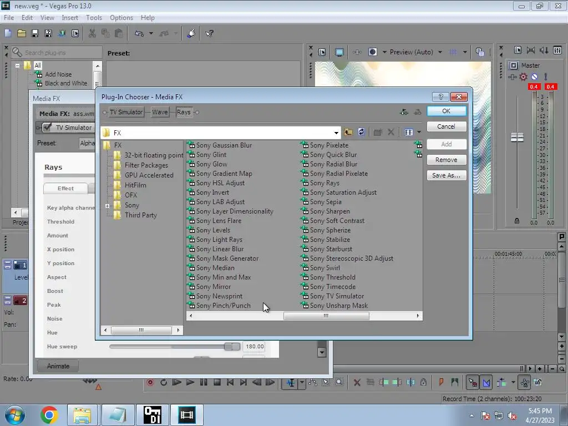Expand the Sony folder in the tree
Image resolution: width=568 pixels, height=426 pixels.
tap(107, 206)
